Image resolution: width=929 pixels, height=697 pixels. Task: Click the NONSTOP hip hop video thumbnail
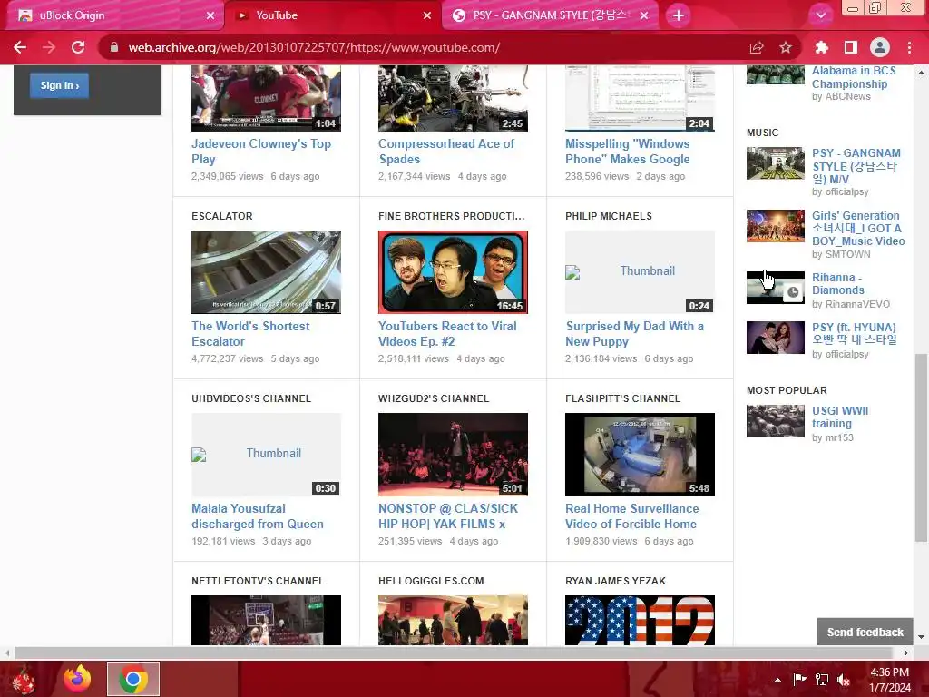[x=453, y=455]
